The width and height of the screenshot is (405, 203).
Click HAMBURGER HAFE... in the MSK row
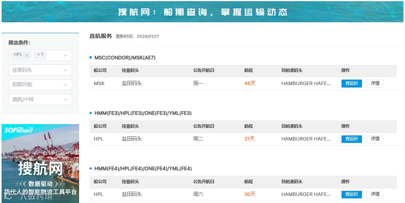(x=306, y=84)
